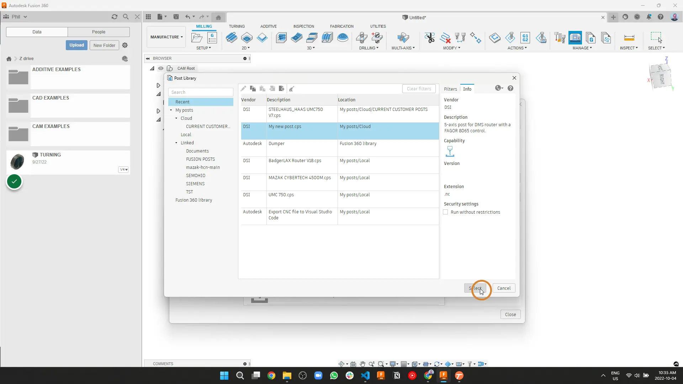683x384 pixels.
Task: Click the Upload button
Action: (76, 45)
